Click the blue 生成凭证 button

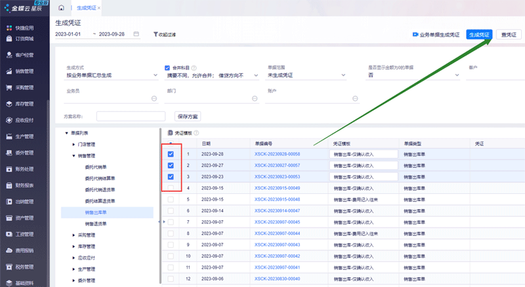coord(479,35)
